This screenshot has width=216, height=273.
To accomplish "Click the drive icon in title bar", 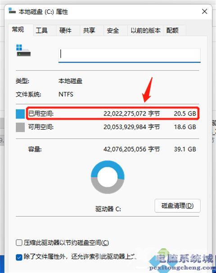I will pos(12,11).
